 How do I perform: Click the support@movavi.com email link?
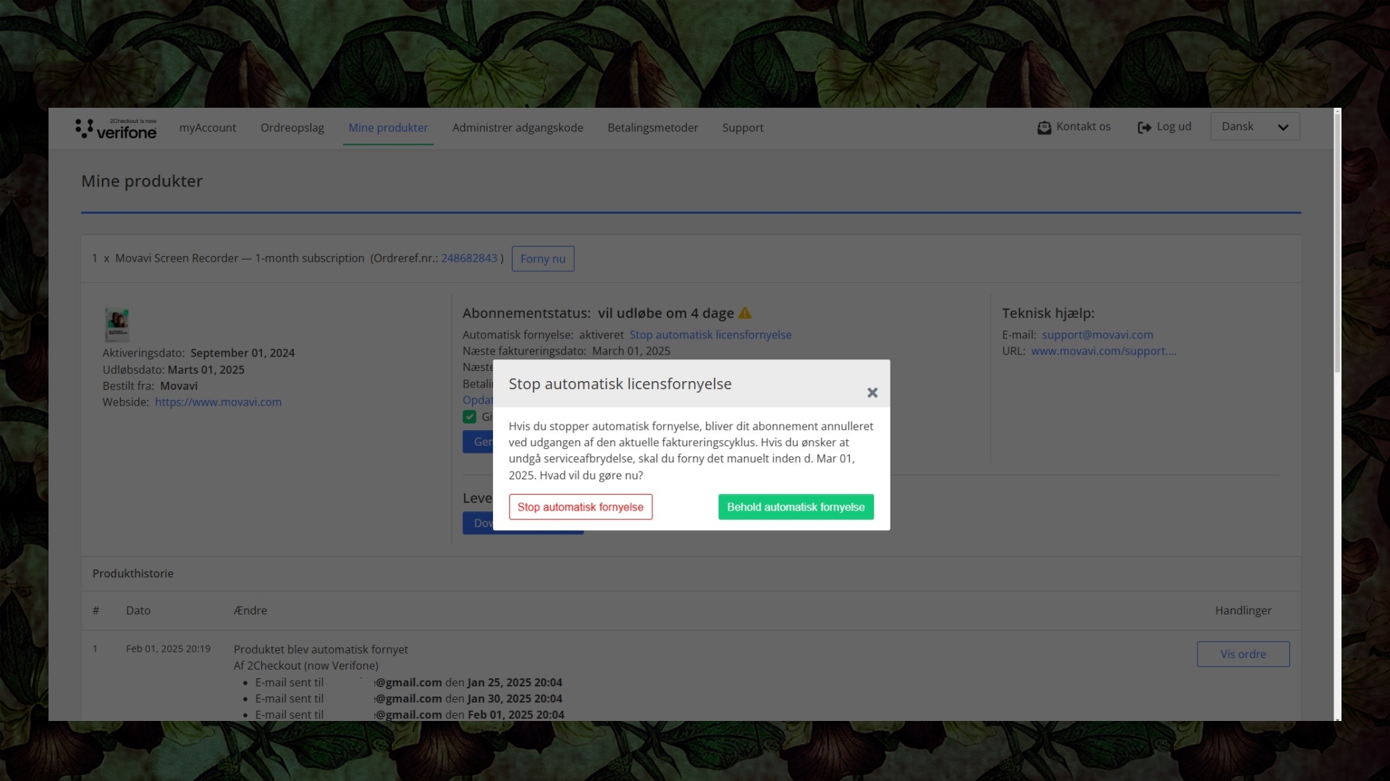click(x=1097, y=335)
